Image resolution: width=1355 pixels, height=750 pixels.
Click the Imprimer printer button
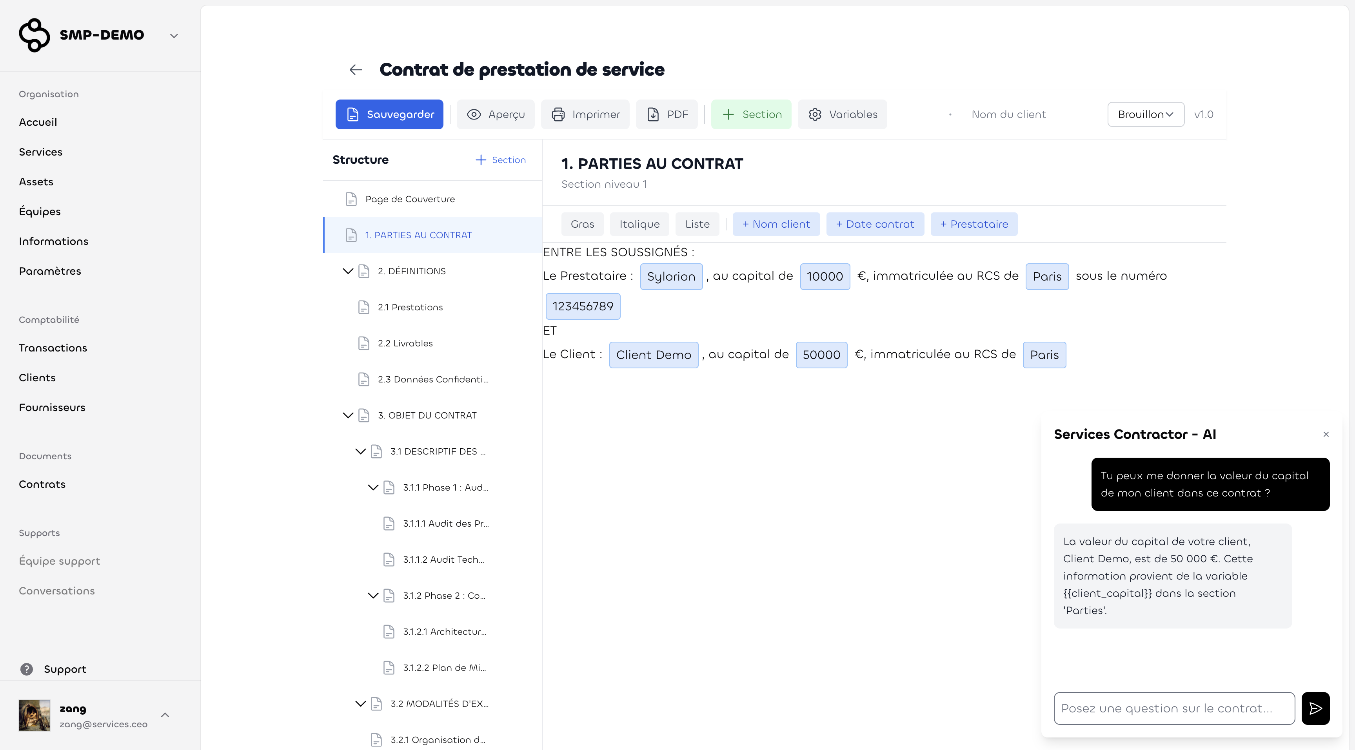tap(585, 114)
